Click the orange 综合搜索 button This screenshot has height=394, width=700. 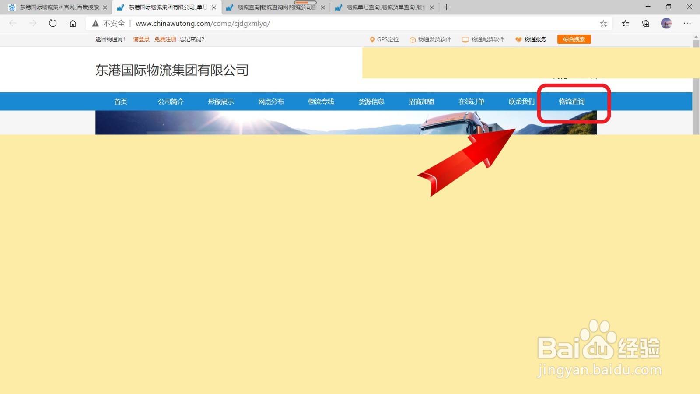[x=574, y=39]
